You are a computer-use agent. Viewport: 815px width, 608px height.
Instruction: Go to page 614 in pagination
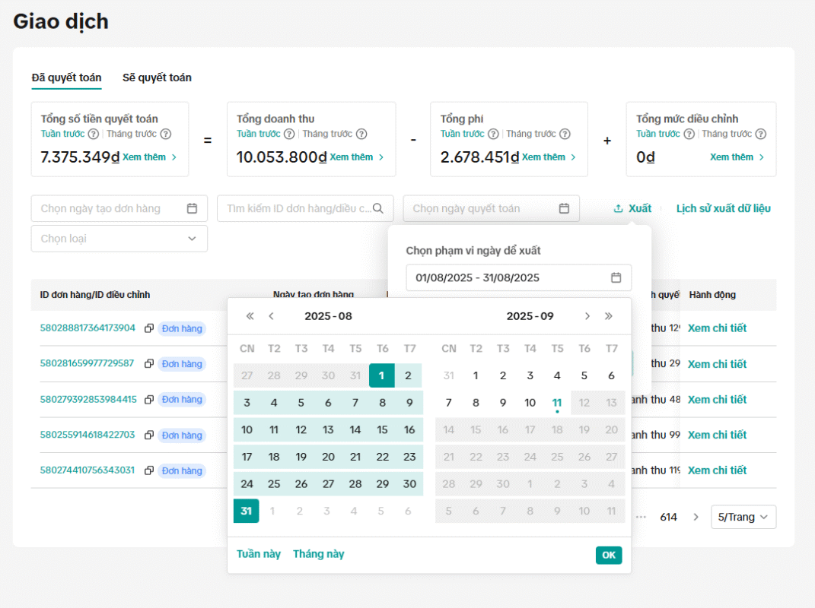click(668, 517)
